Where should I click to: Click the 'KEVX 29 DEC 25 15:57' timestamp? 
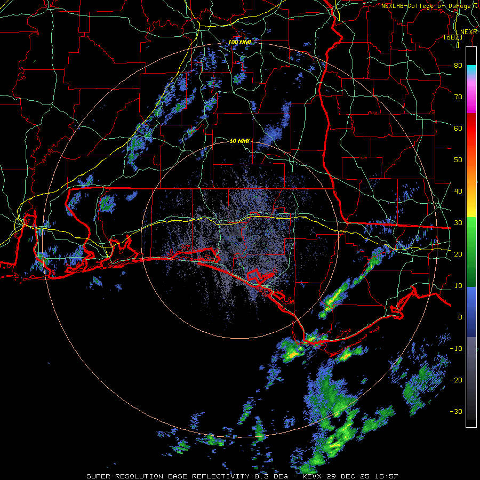350,476
